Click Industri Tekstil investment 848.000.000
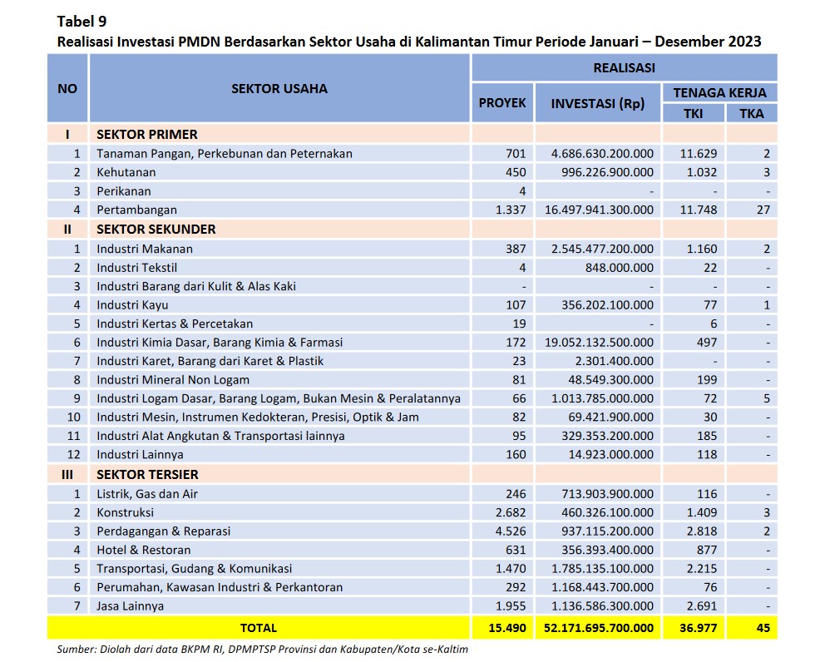The image size is (825, 662). pos(620,267)
